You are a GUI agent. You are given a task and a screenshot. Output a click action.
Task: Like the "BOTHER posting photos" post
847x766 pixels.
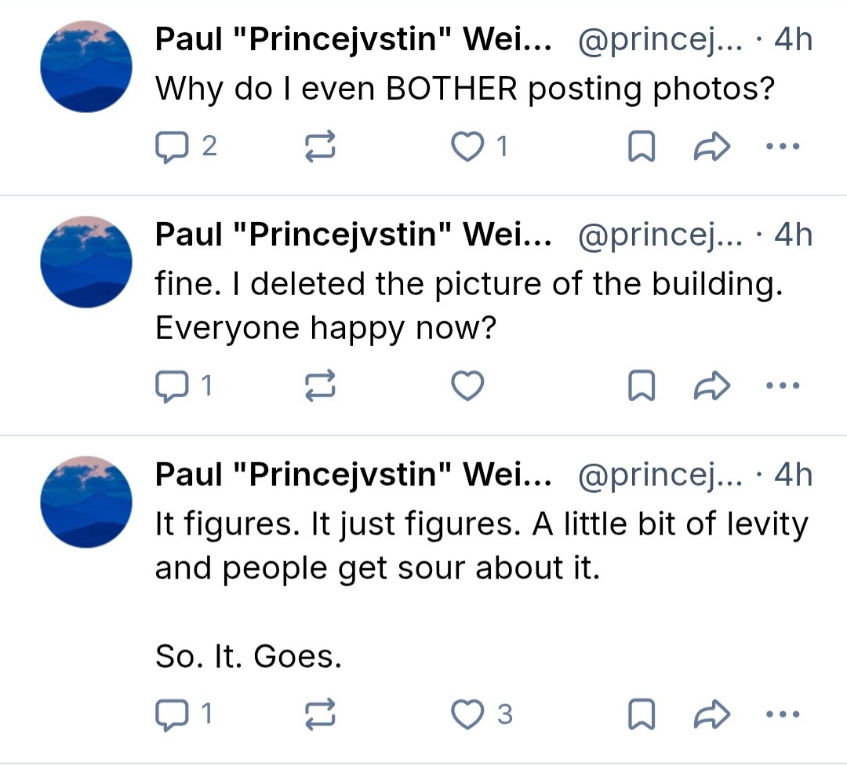(x=468, y=147)
